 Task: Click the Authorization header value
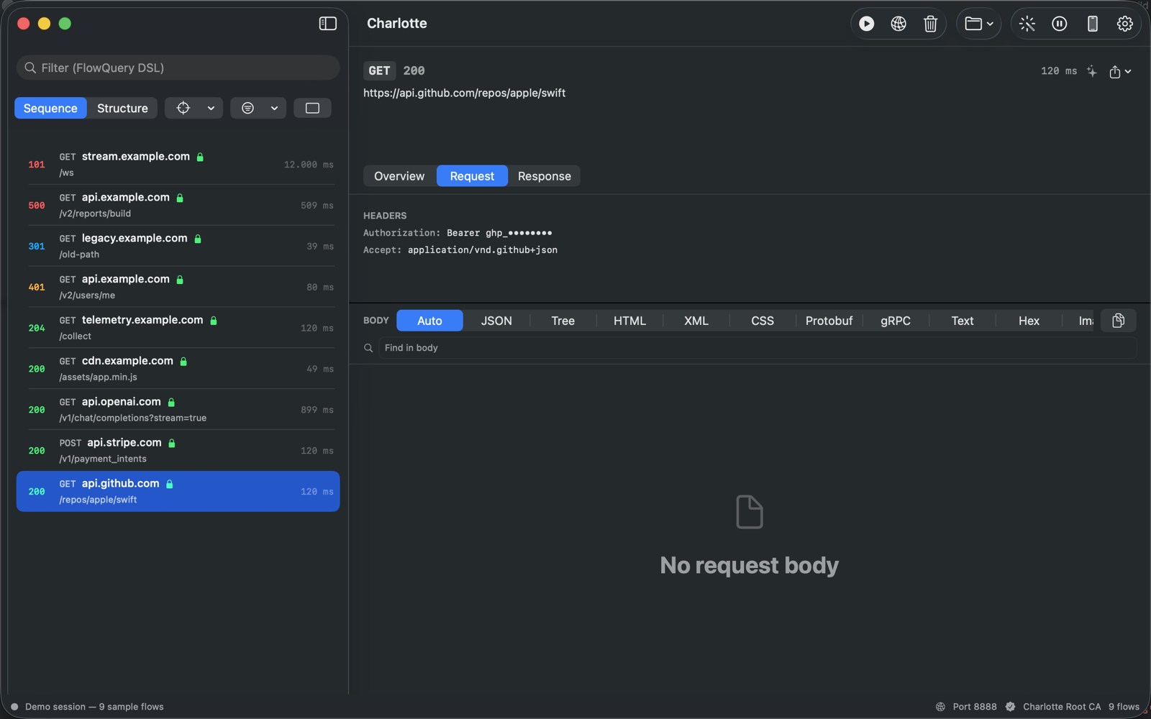(x=499, y=233)
